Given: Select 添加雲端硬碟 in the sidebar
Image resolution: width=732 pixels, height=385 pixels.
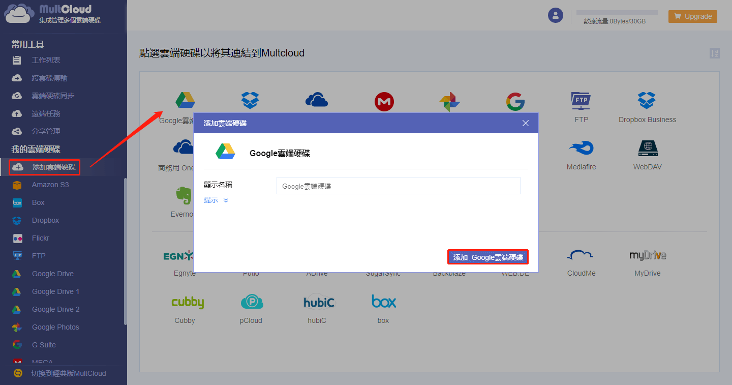Looking at the screenshot, I should click(x=45, y=167).
